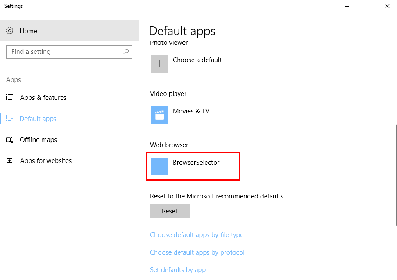397x280 pixels.
Task: Click the Apps category label in sidebar
Action: point(14,80)
